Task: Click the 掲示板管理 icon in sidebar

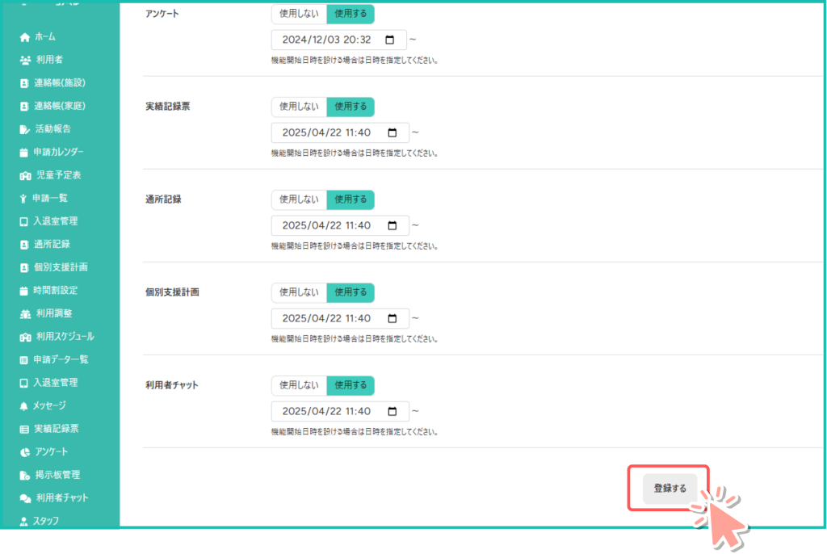Action: click(24, 475)
